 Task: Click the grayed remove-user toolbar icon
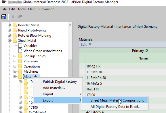point(20,16)
